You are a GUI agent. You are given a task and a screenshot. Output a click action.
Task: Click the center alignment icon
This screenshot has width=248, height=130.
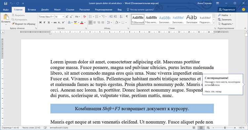(95, 22)
